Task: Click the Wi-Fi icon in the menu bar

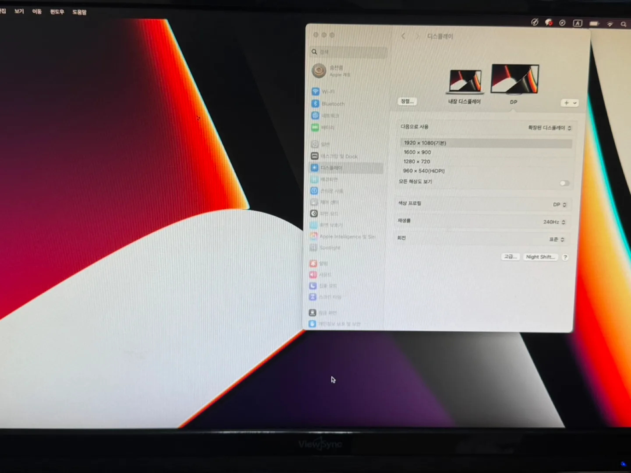Action: point(610,24)
